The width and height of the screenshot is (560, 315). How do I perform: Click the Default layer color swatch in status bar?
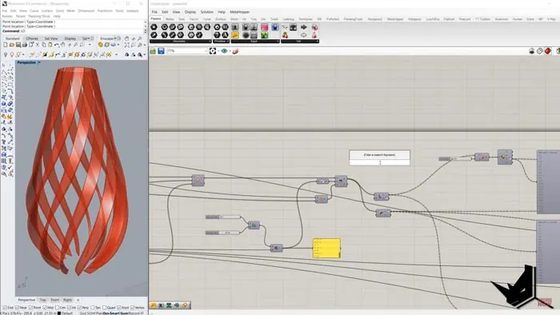click(59, 313)
